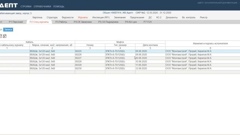Click the blue Записи button
The image size is (240, 135).
pyautogui.click(x=8, y=30)
